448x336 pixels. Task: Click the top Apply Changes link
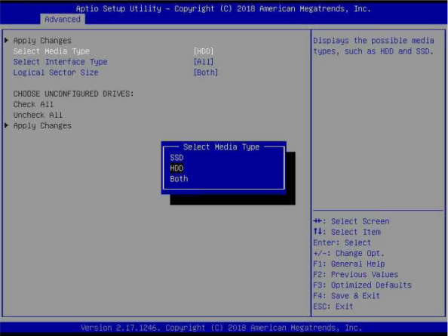pos(42,41)
